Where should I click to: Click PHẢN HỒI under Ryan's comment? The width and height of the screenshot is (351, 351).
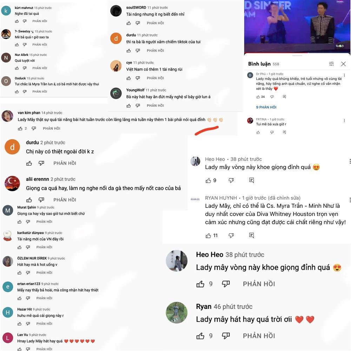(x=259, y=336)
